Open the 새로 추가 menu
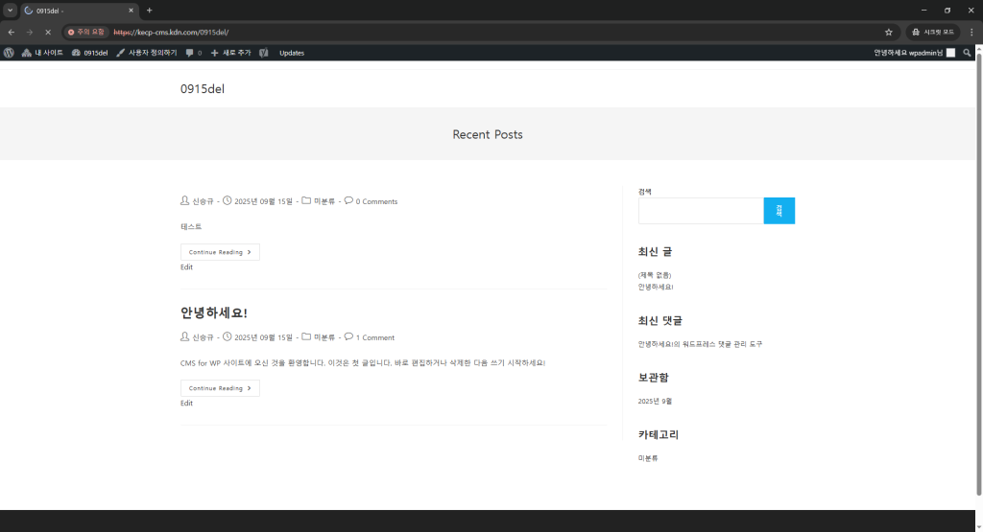This screenshot has height=532, width=983. (230, 53)
